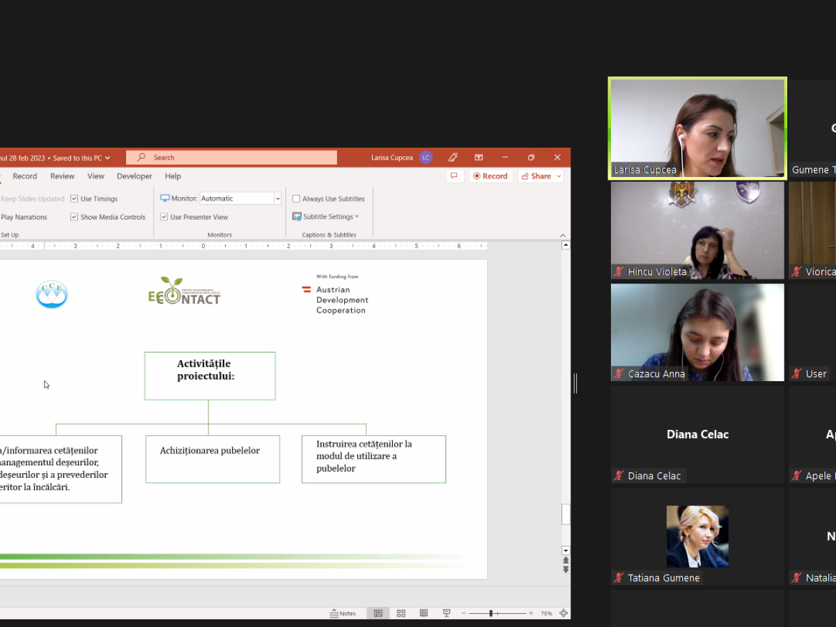Click the zoom slider handle
The width and height of the screenshot is (836, 627).
(490, 613)
